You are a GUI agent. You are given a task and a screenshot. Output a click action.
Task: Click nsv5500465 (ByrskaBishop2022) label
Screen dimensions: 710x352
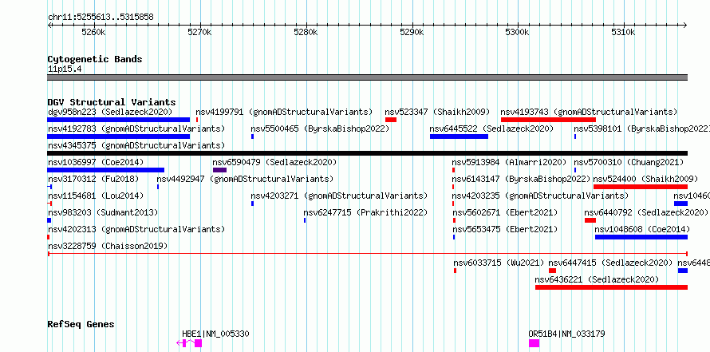pyautogui.click(x=320, y=129)
